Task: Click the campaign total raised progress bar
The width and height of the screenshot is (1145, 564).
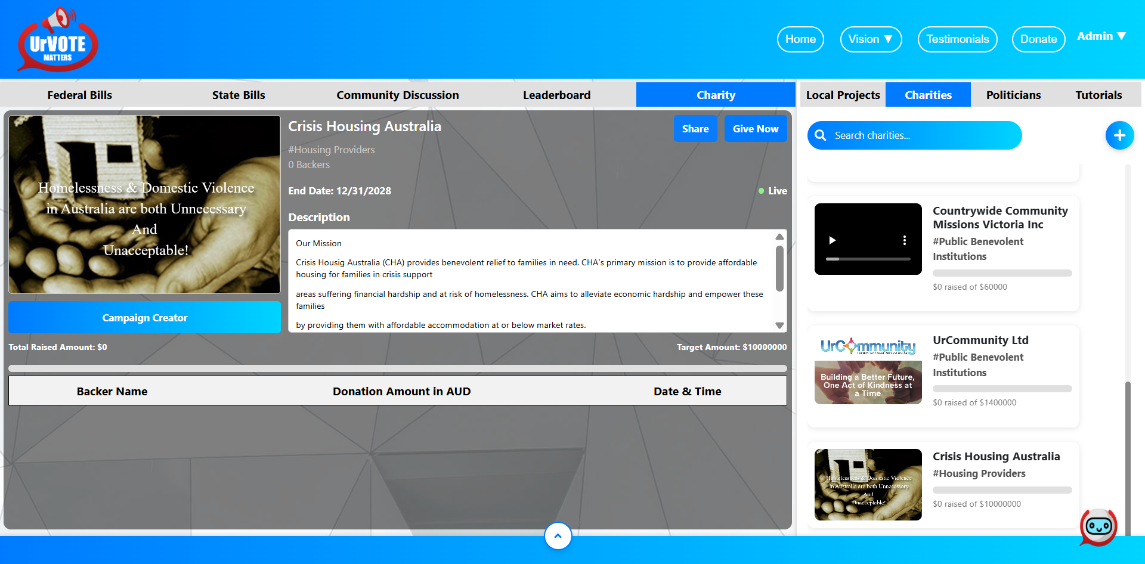Action: pos(398,368)
